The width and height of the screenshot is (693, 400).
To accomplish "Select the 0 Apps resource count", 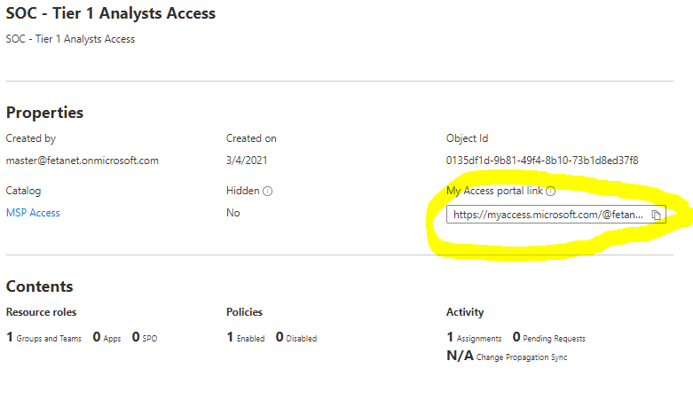I will pyautogui.click(x=106, y=338).
